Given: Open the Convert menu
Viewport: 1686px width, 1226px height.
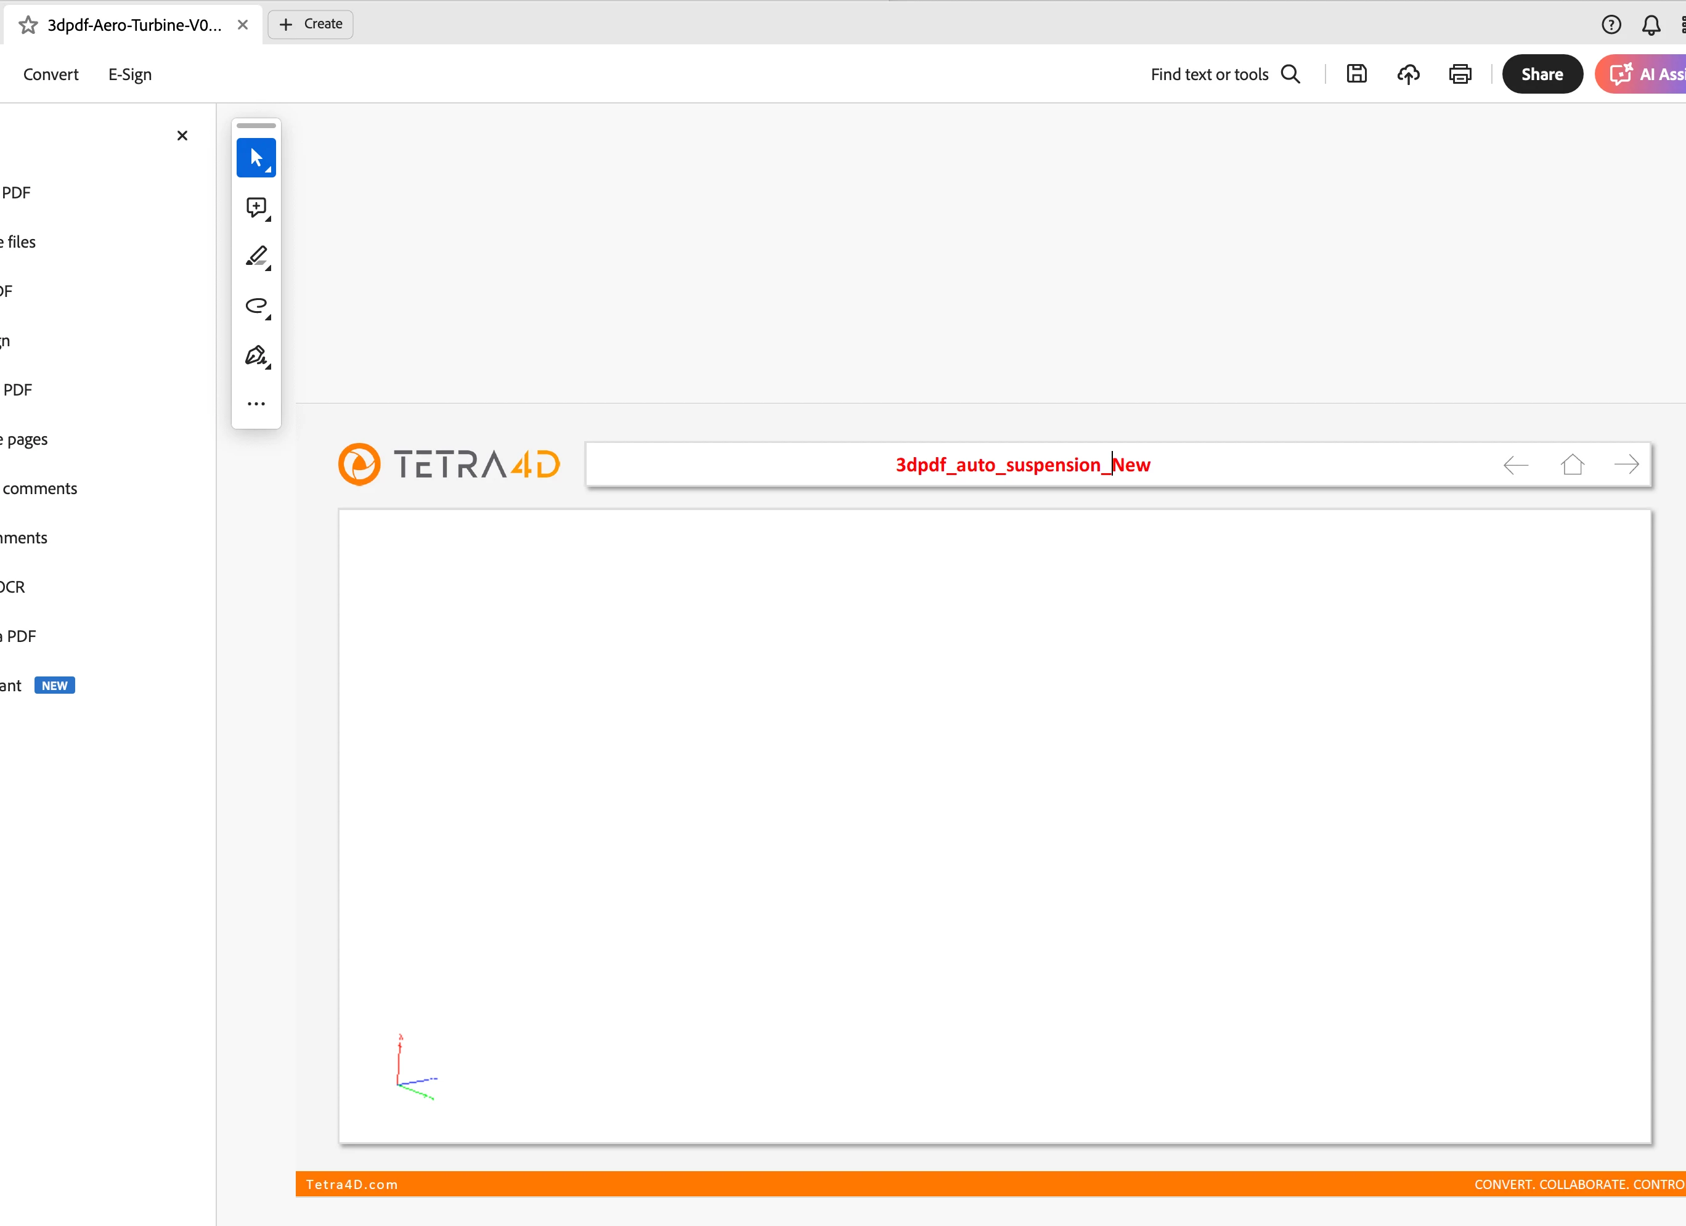Looking at the screenshot, I should tap(51, 73).
